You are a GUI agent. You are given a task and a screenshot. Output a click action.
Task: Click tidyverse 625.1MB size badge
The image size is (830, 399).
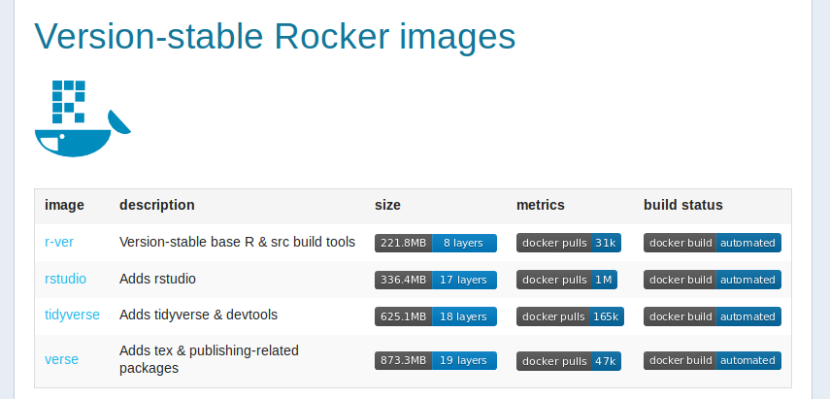point(435,316)
